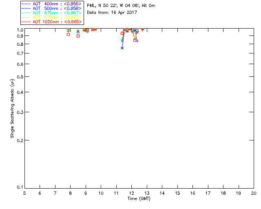Click the Time (GMT) axis title
Viewport: 261px width, 209px height.
tap(139, 199)
